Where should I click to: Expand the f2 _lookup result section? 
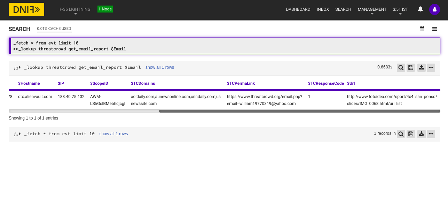pos(17,67)
